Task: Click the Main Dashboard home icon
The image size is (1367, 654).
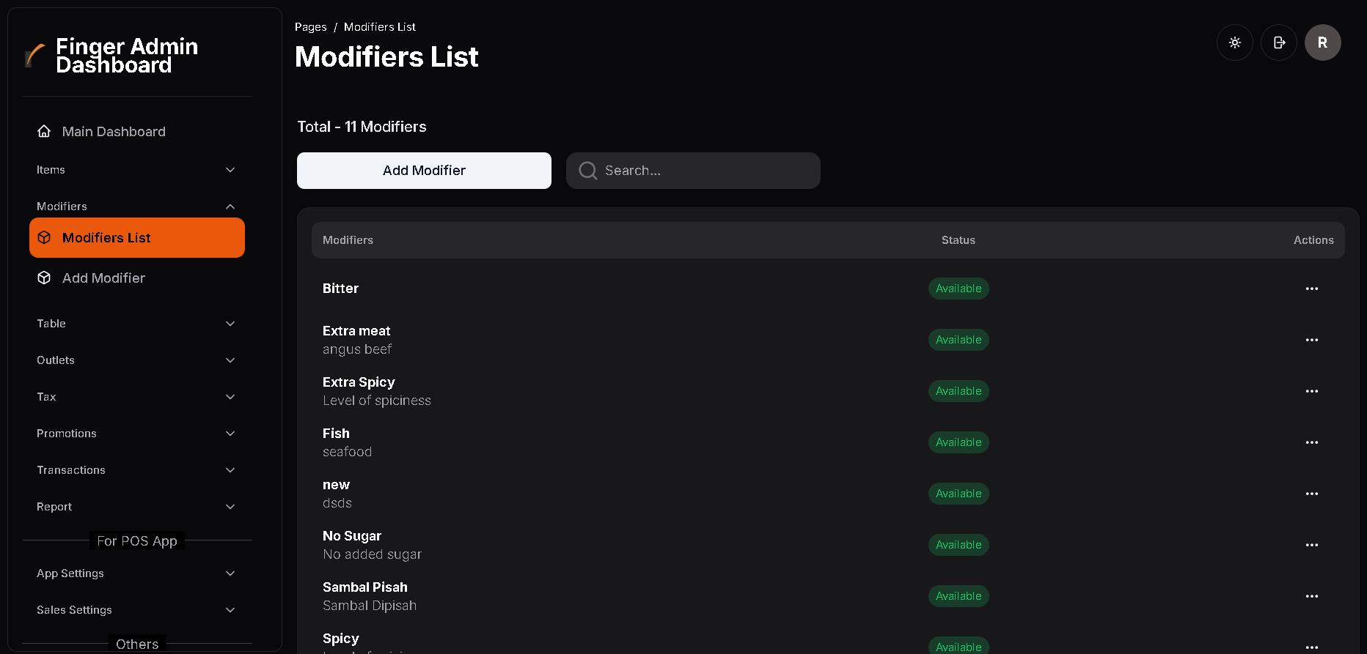Action: (x=44, y=131)
